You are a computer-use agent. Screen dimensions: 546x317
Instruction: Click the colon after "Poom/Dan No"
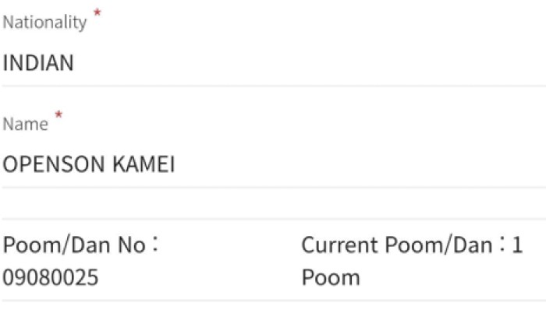(x=154, y=246)
